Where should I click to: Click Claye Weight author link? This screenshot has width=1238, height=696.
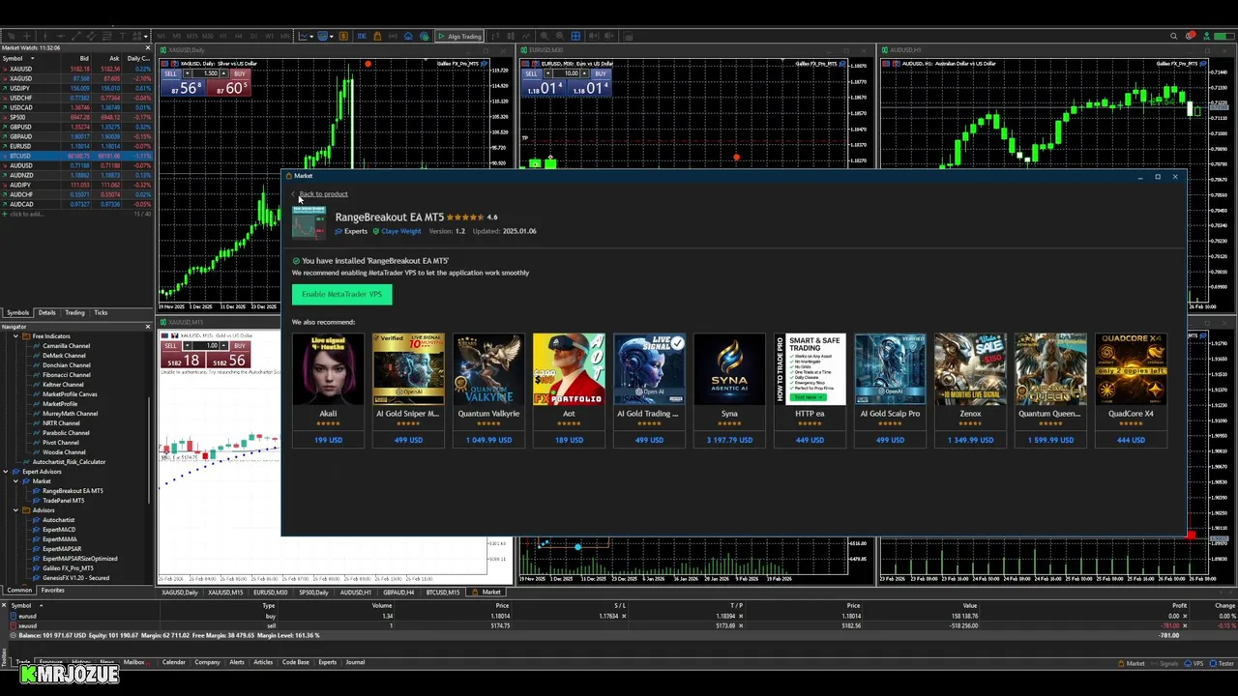coord(400,231)
